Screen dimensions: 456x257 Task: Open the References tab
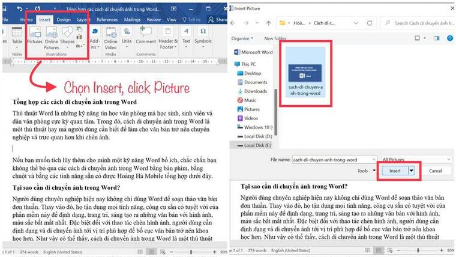point(107,19)
